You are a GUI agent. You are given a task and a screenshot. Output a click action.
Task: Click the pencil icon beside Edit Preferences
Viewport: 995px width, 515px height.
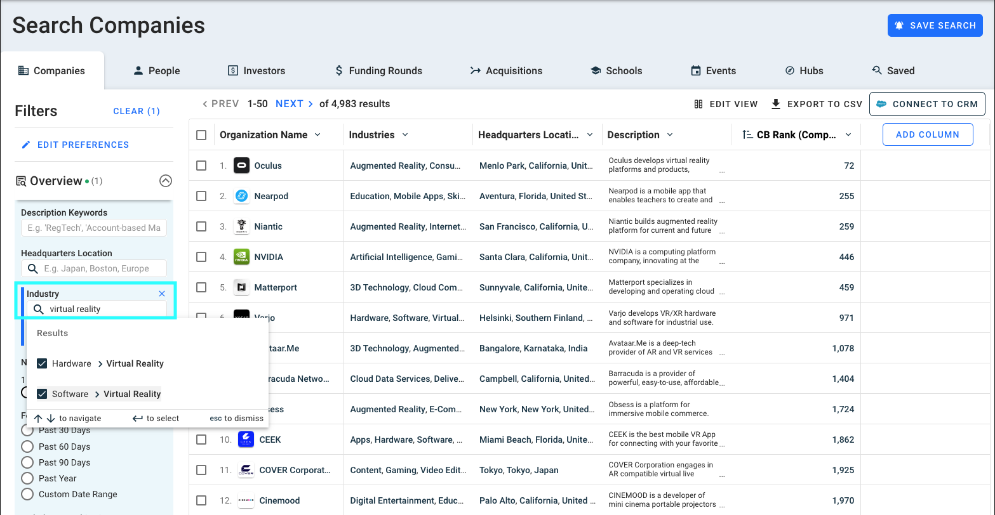(x=26, y=145)
